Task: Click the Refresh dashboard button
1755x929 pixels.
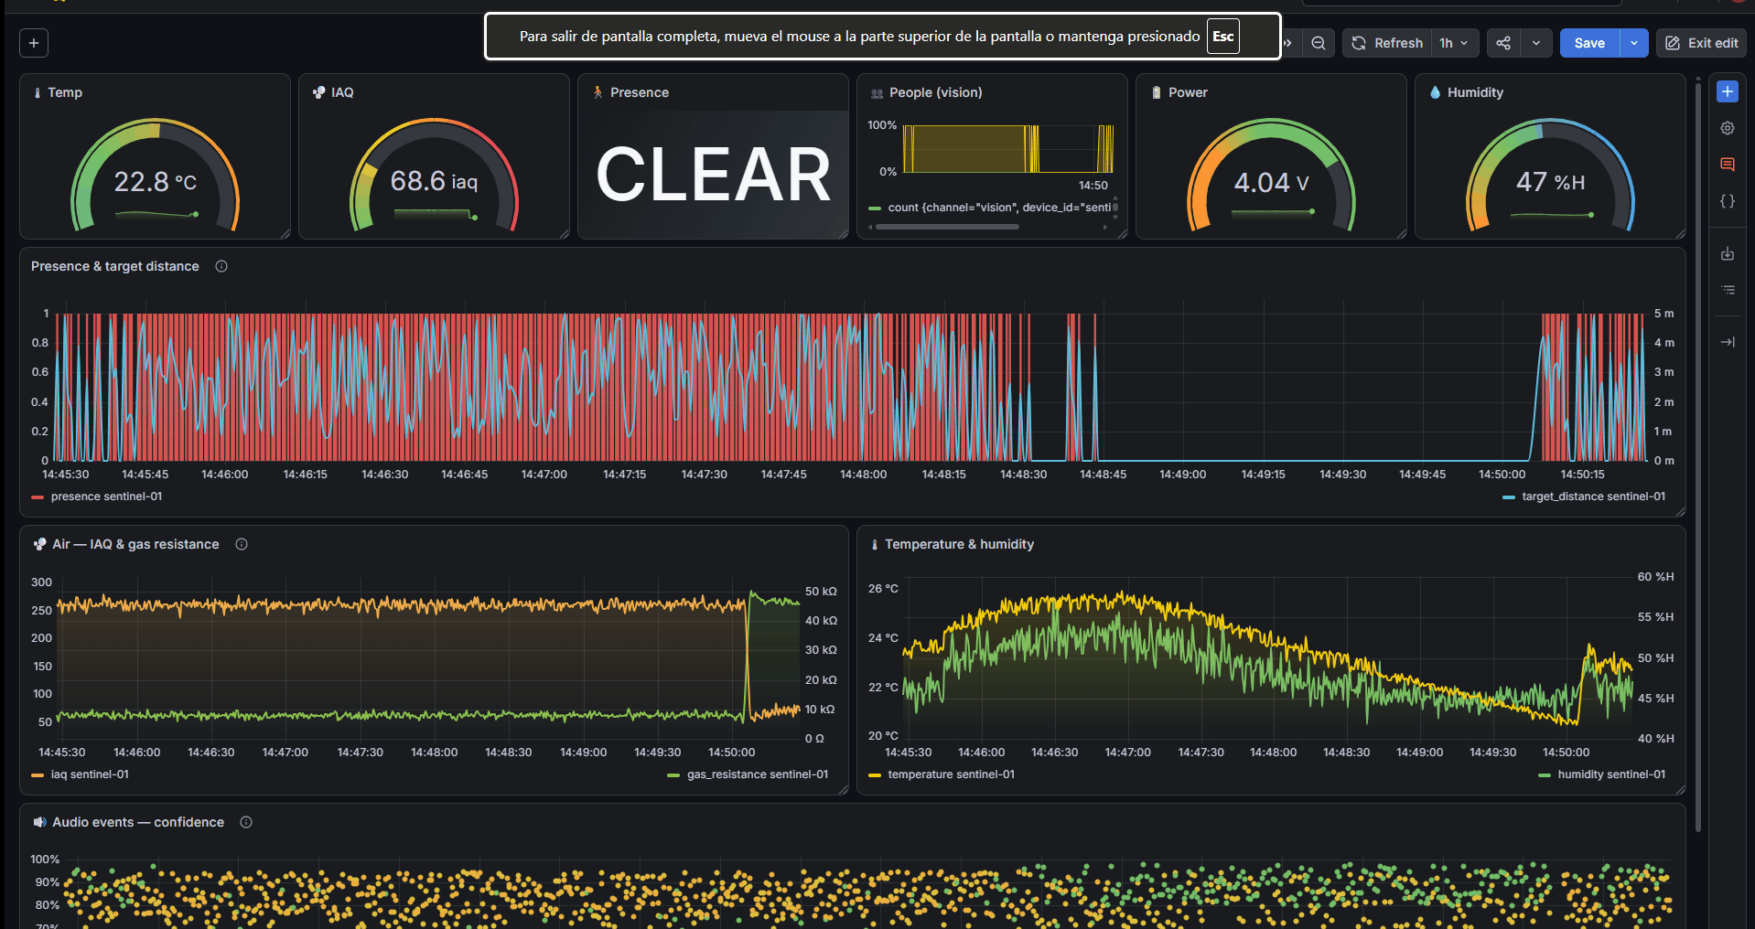Action: [x=1387, y=43]
